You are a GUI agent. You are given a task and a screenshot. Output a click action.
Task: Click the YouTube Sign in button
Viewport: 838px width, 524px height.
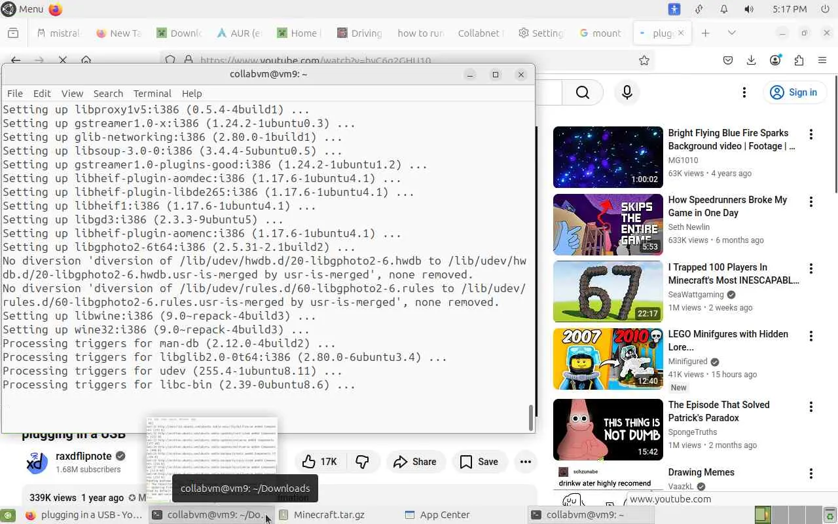pos(793,92)
